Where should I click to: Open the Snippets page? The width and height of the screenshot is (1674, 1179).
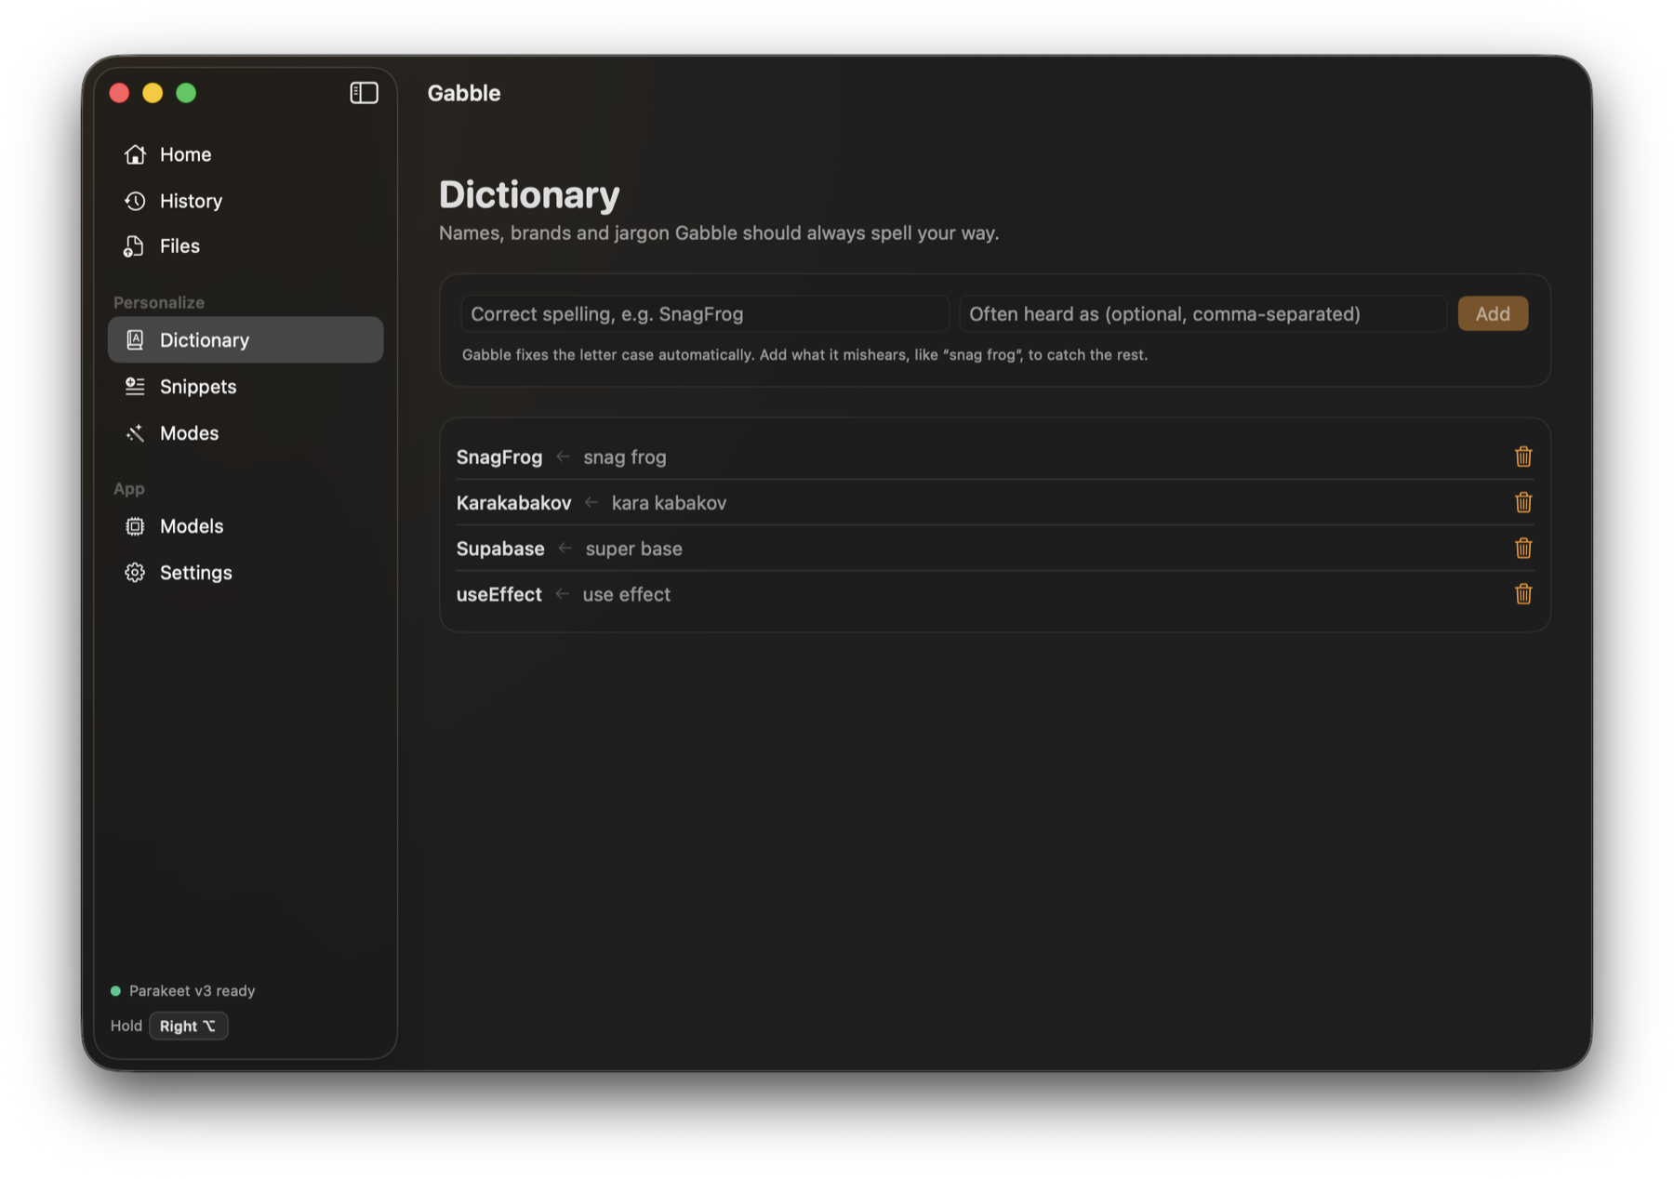pyautogui.click(x=246, y=387)
